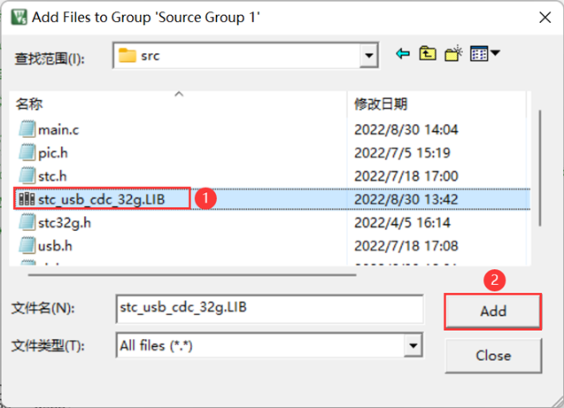Click the date '2022/8/30 14:04'

406,129
